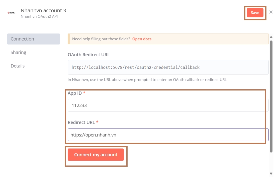This screenshot has width=280, height=184.
Task: Click the scrollbar down arrow
Action: [271, 173]
